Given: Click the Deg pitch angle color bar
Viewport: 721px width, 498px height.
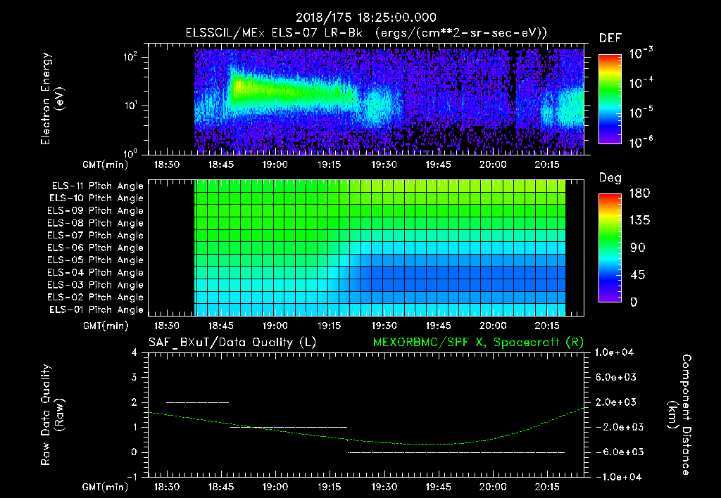Looking at the screenshot, I should coord(610,248).
